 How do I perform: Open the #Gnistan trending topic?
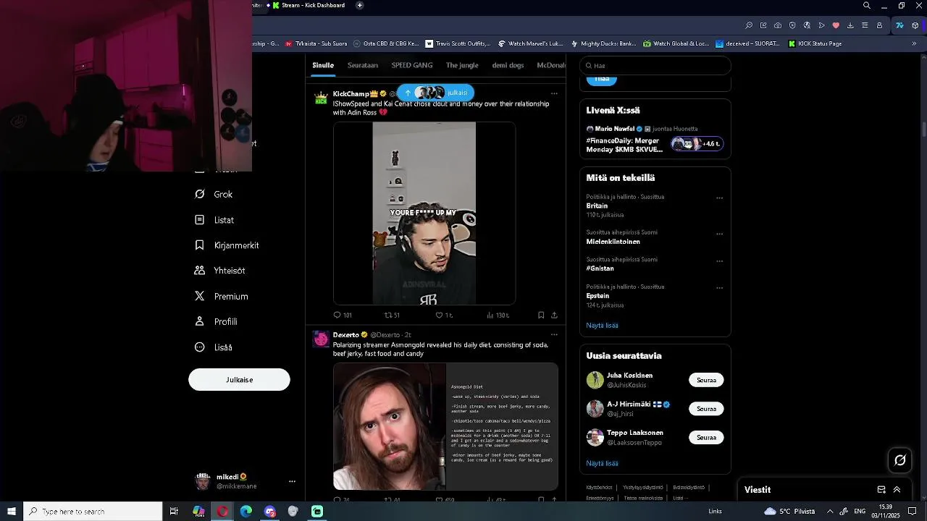point(600,268)
